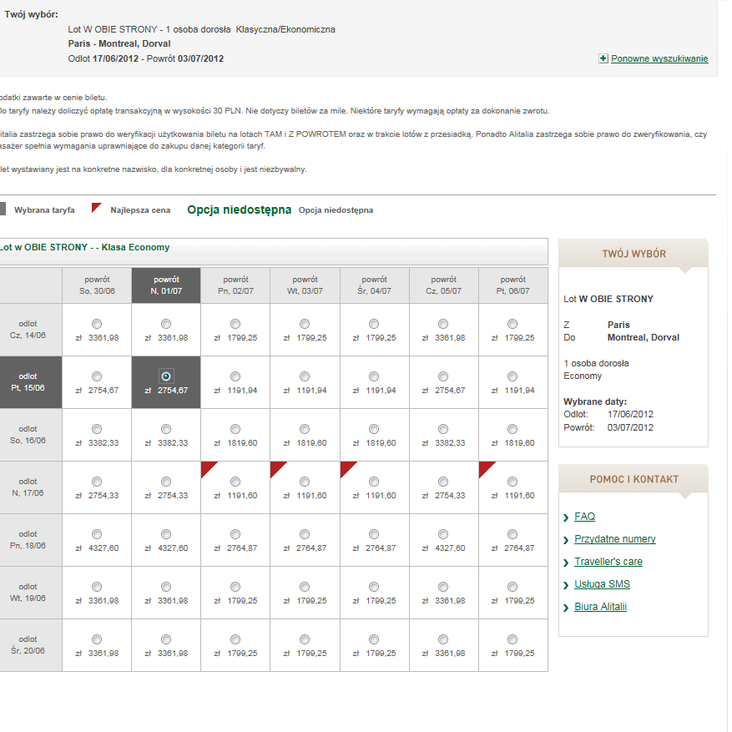Select the powrót Wt, 03/07 column header
Image resolution: width=732 pixels, height=732 pixels.
(305, 285)
